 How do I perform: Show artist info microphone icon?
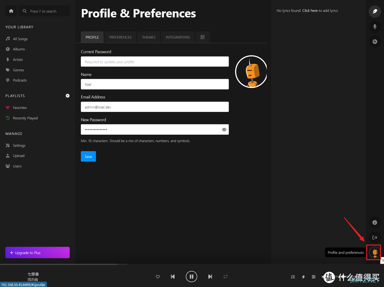[374, 26]
